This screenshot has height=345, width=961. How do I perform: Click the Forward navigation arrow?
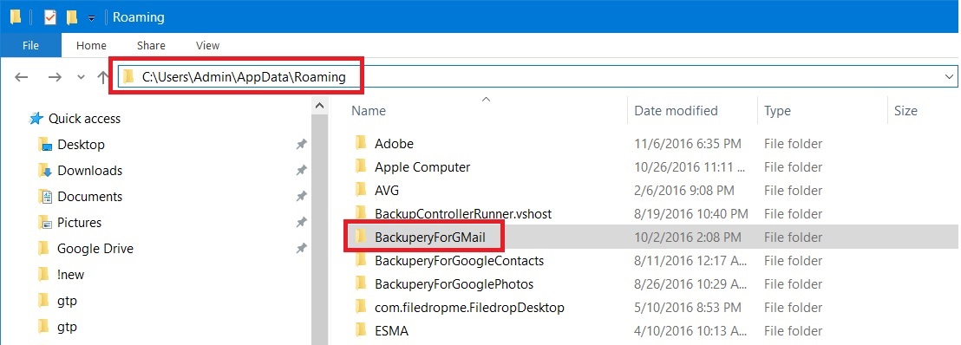(x=55, y=76)
